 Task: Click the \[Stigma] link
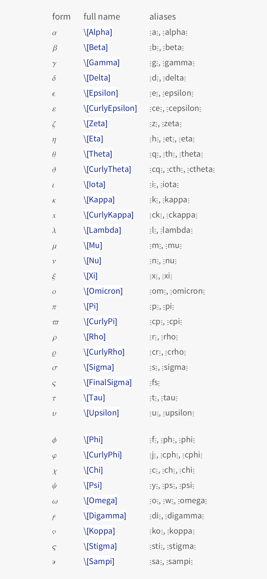tap(100, 546)
